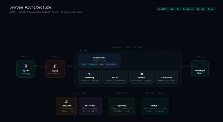Click the 'XGBoost + overrides' caption
The image size is (223, 122).
pos(115,81)
